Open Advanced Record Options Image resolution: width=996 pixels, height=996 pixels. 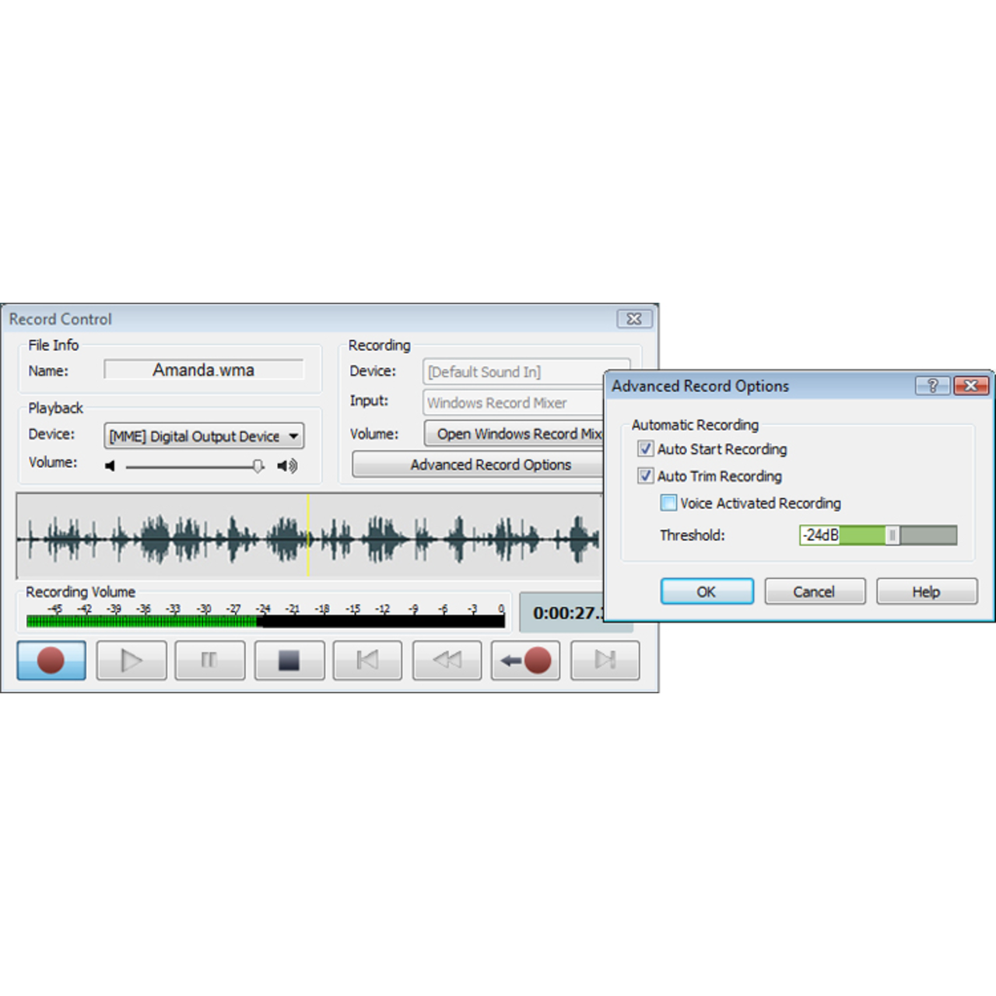[491, 464]
